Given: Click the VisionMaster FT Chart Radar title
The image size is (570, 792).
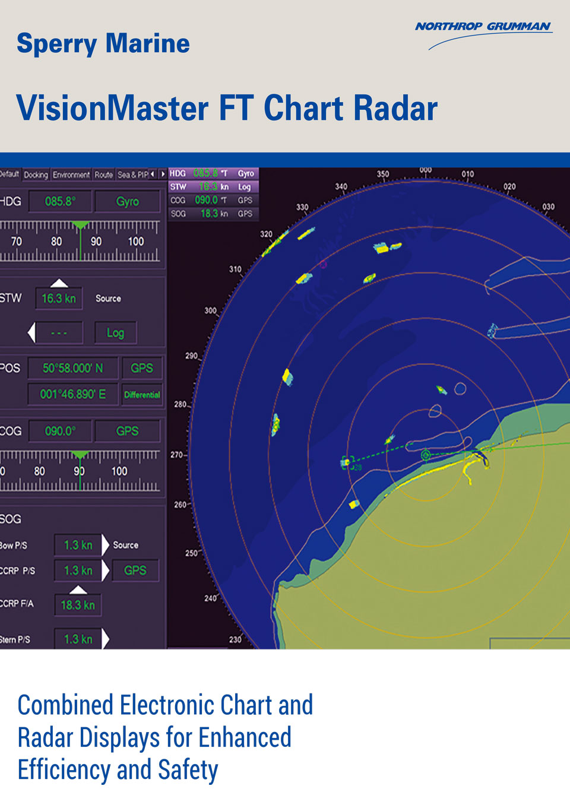Looking at the screenshot, I should pos(227,108).
